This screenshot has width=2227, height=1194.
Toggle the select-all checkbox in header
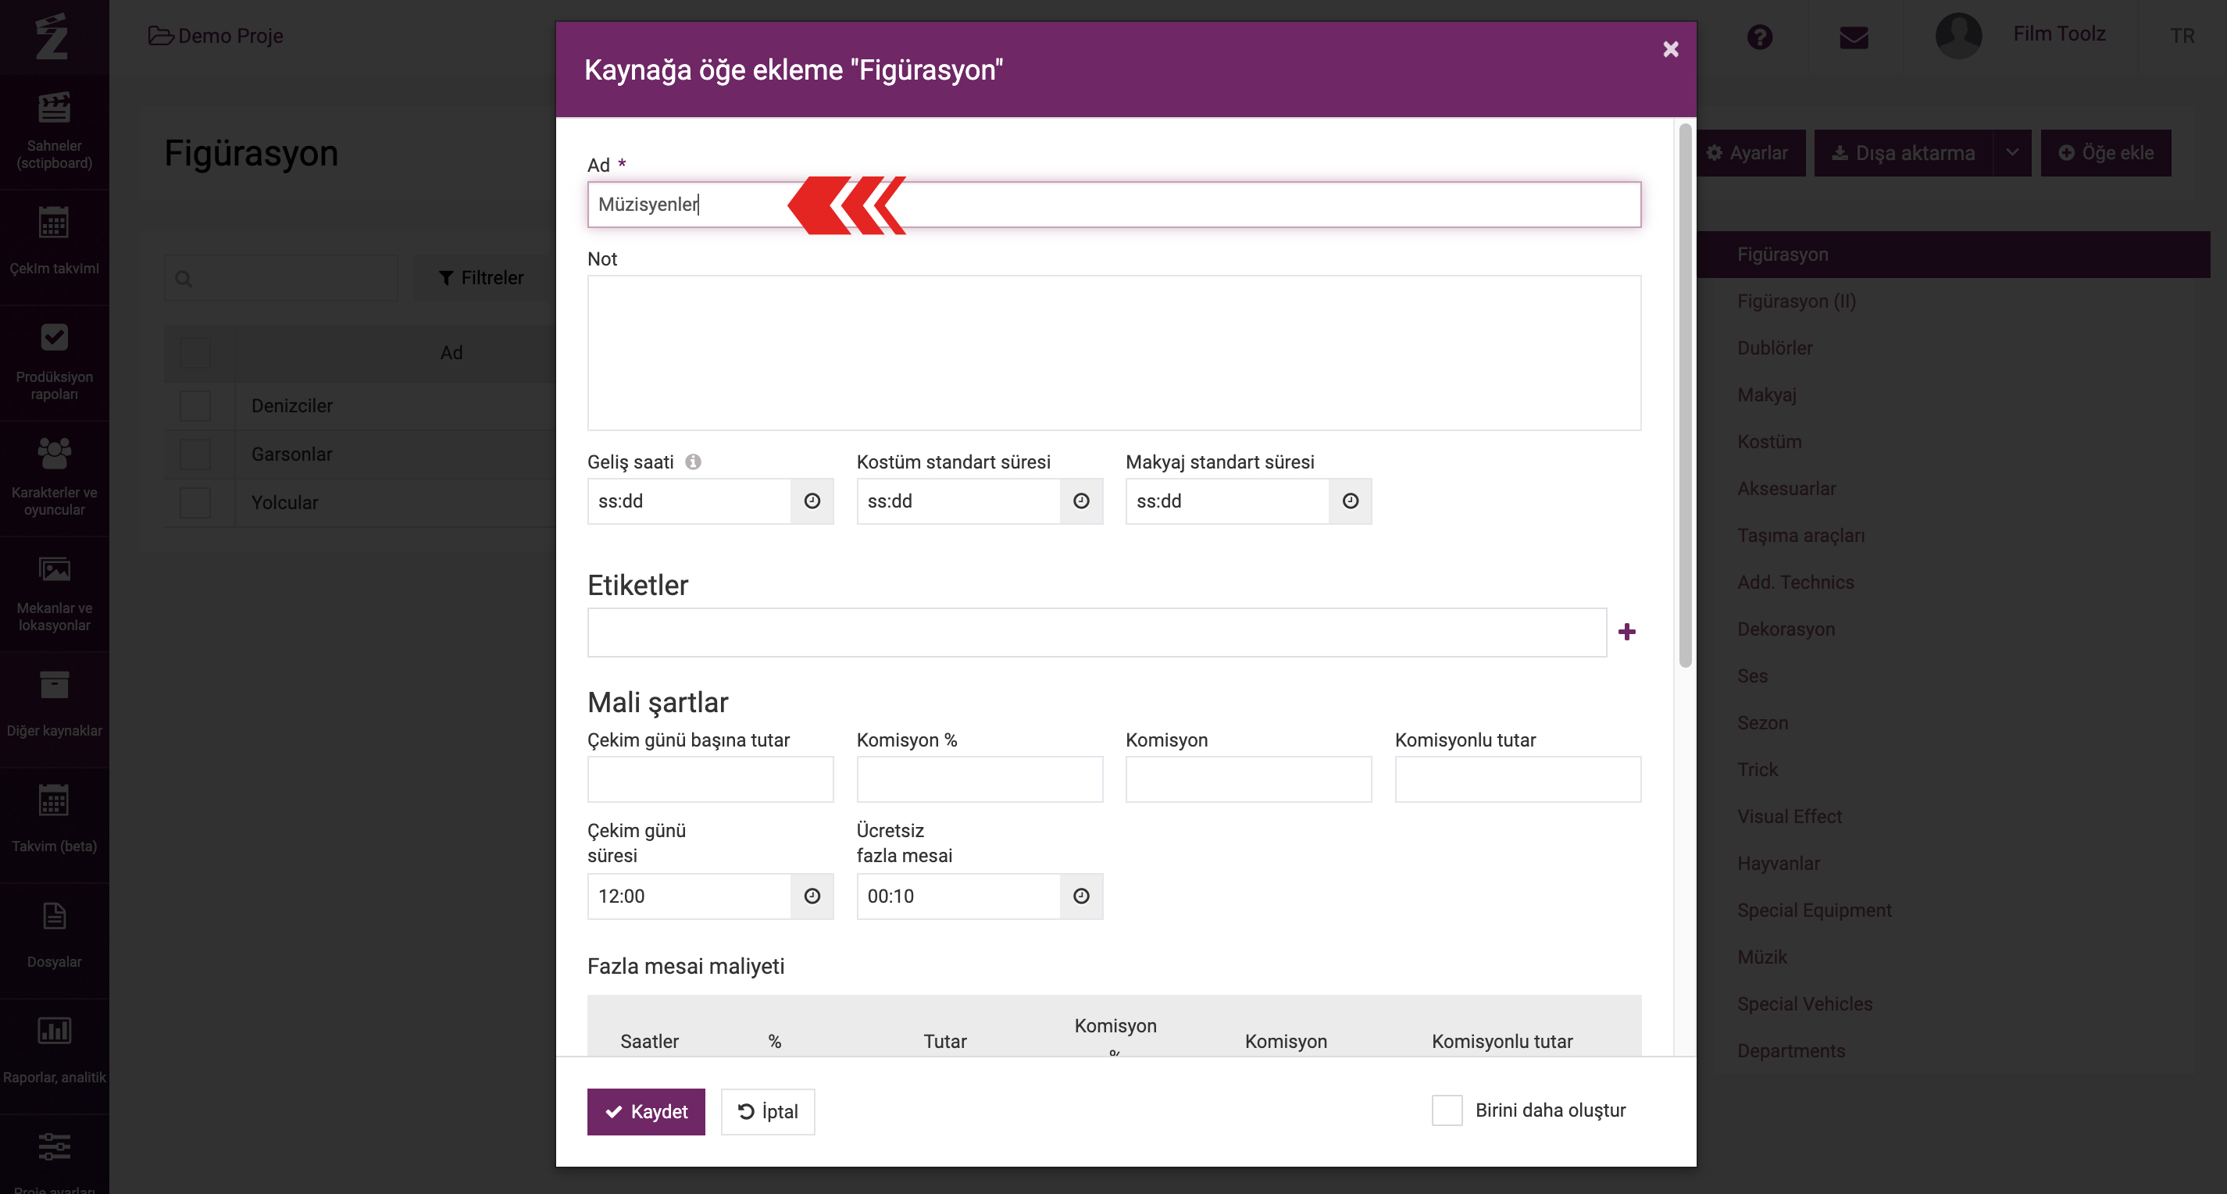tap(195, 352)
